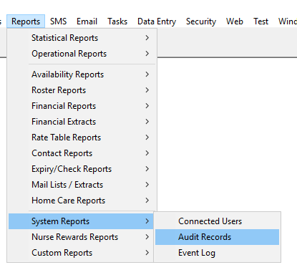Click Connected Users in submenu
This screenshot has height=270, width=297.
tap(217, 221)
